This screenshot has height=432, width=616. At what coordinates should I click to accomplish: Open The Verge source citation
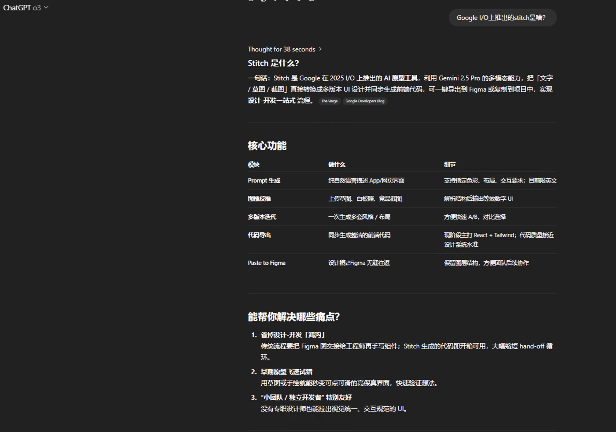point(329,101)
